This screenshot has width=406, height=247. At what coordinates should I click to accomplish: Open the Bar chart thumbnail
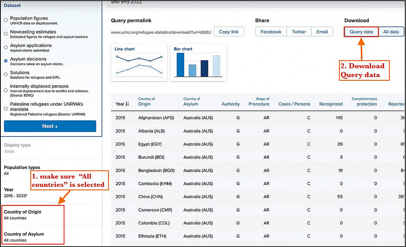pyautogui.click(x=198, y=63)
